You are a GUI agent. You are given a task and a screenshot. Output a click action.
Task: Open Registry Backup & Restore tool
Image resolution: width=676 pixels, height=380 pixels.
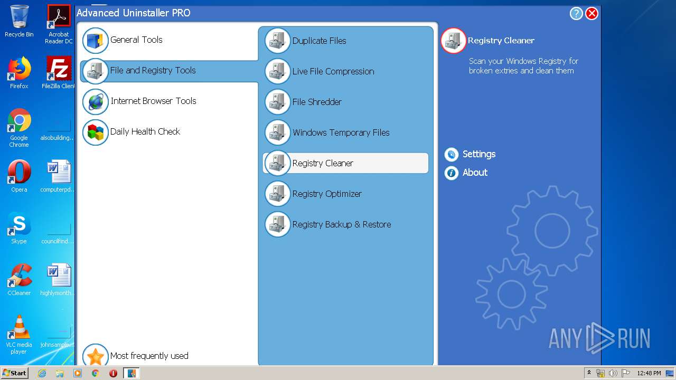tap(342, 224)
